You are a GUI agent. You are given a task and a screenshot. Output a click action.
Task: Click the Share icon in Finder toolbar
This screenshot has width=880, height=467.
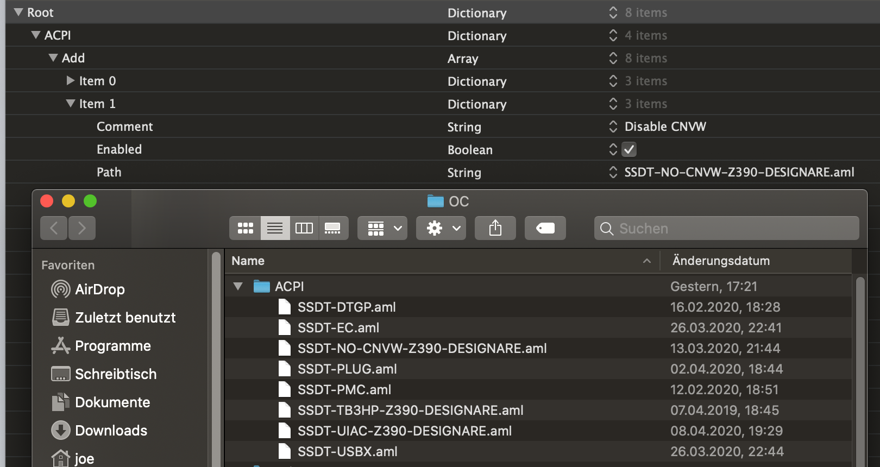495,228
